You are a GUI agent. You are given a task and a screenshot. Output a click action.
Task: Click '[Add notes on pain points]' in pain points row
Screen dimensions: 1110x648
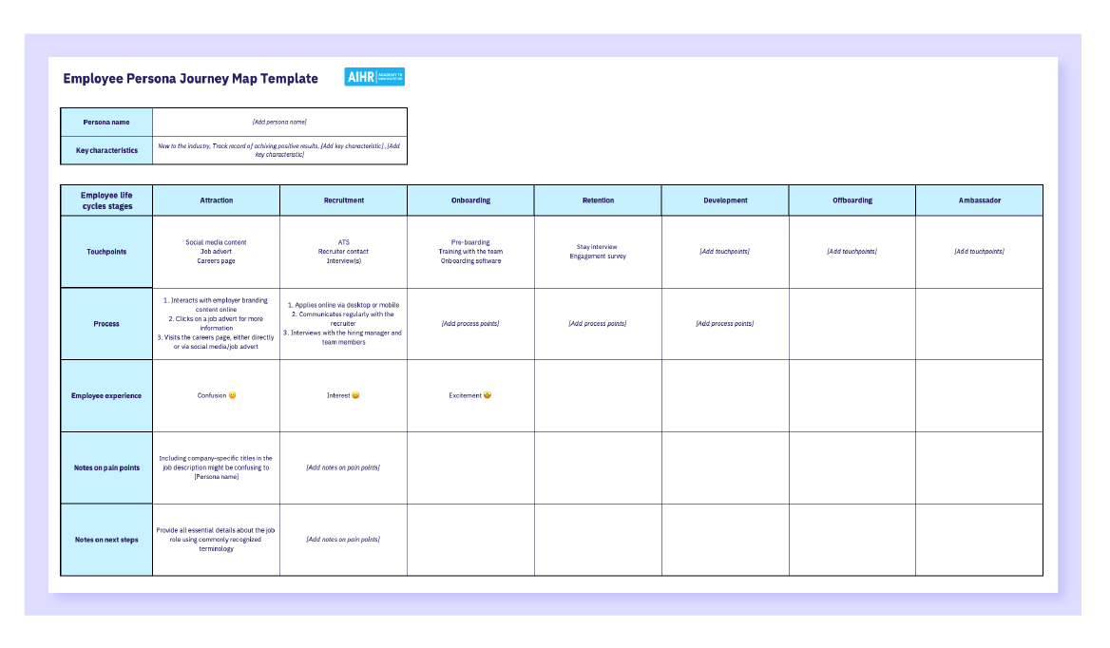(x=343, y=468)
